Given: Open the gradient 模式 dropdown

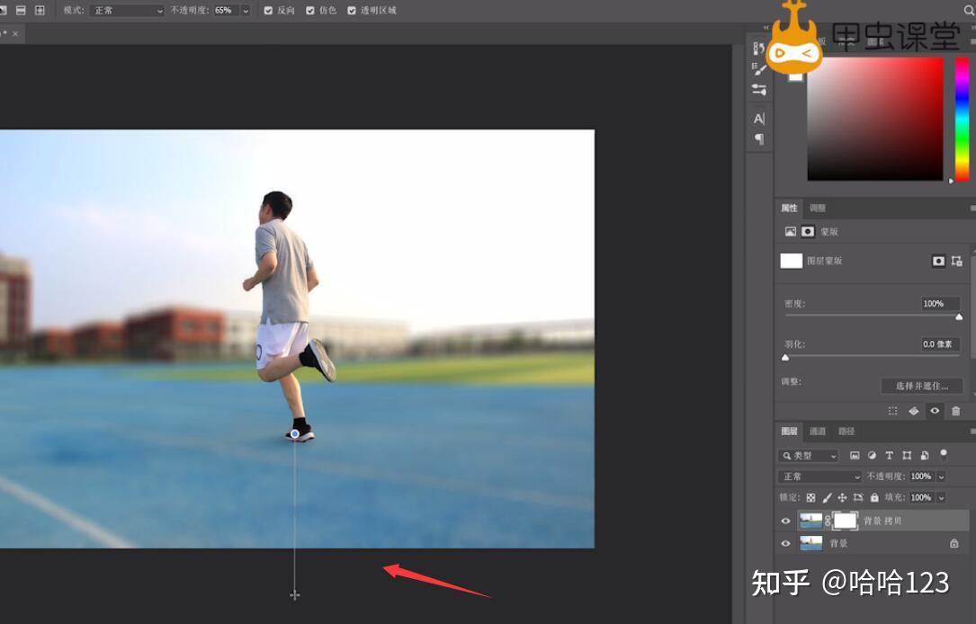Looking at the screenshot, I should (x=127, y=11).
